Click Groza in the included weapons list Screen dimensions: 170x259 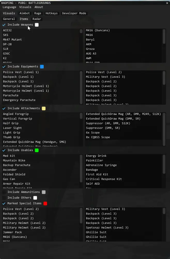(90, 49)
